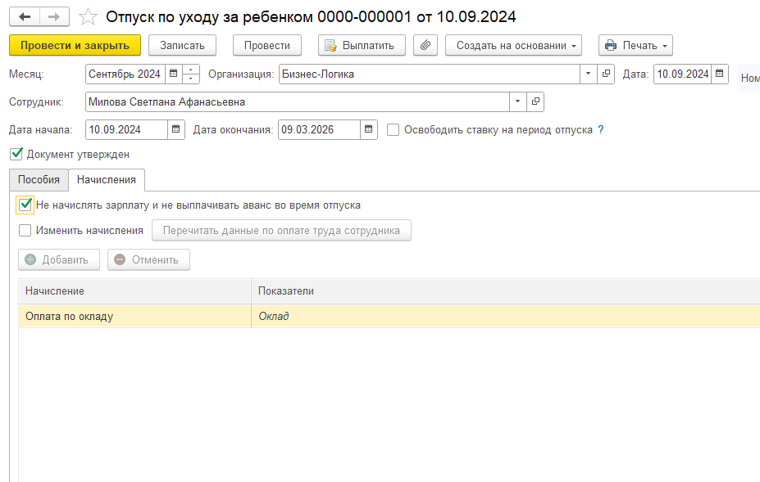
Task: Click the Отменить button
Action: (x=148, y=260)
